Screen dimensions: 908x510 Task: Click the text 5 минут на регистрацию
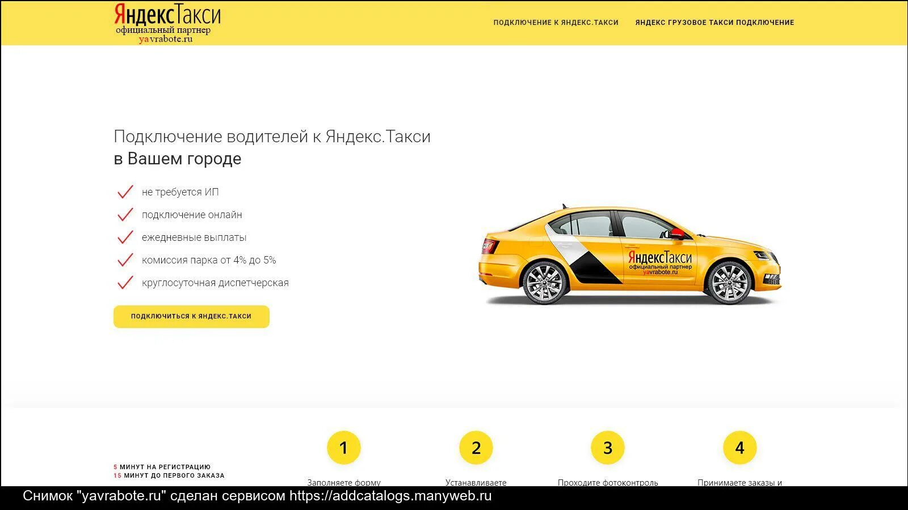pos(162,467)
